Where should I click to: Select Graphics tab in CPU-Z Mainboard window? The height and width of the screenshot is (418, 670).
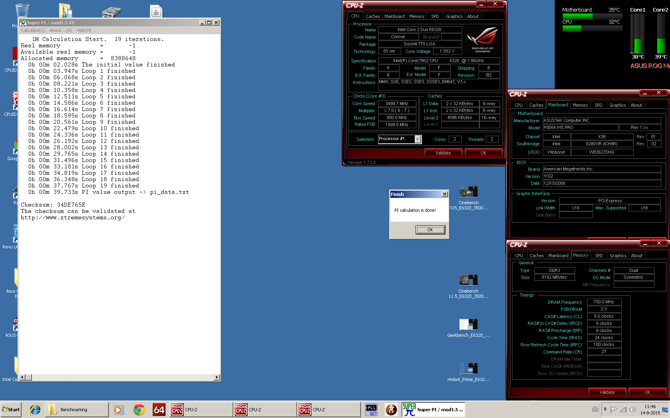[617, 105]
